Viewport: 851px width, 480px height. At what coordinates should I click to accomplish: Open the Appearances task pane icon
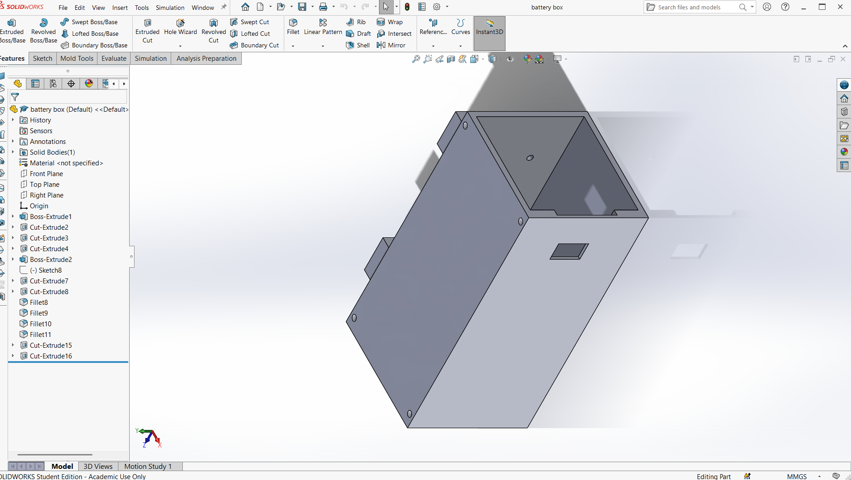[x=844, y=152]
